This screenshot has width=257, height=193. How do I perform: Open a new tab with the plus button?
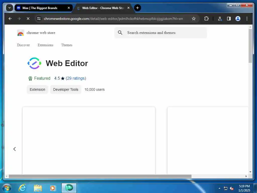pyautogui.click(x=138, y=8)
